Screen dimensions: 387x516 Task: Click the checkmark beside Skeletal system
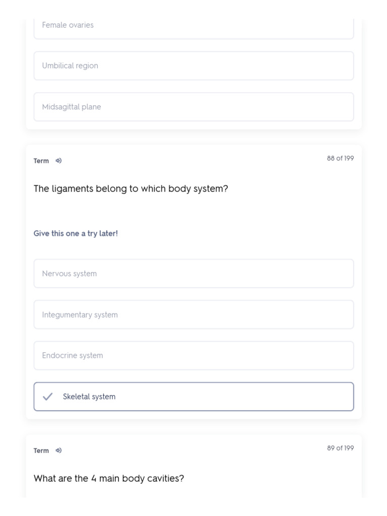point(48,397)
